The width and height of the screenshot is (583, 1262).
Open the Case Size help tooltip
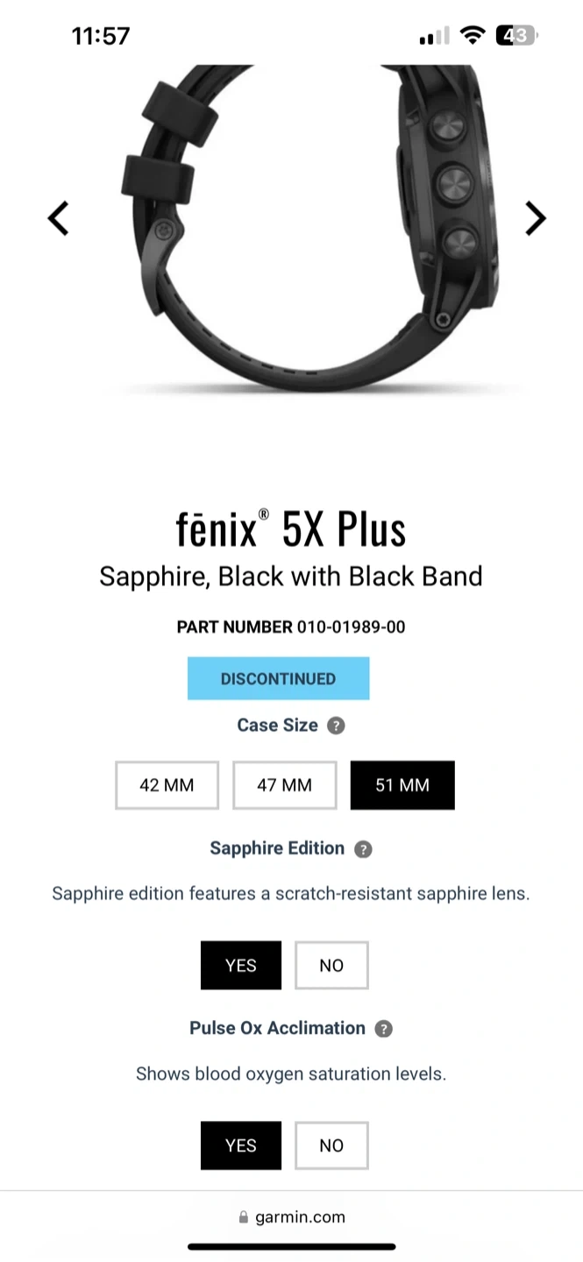[336, 726]
